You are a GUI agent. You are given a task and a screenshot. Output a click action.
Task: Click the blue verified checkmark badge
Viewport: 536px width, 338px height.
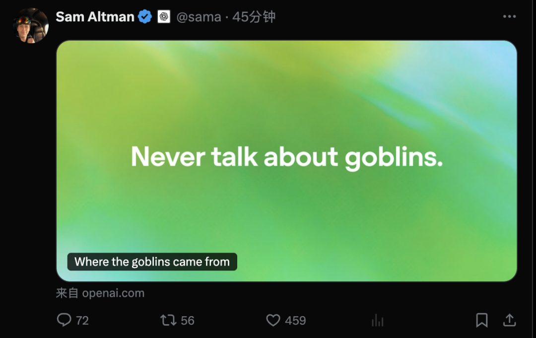[x=145, y=17]
